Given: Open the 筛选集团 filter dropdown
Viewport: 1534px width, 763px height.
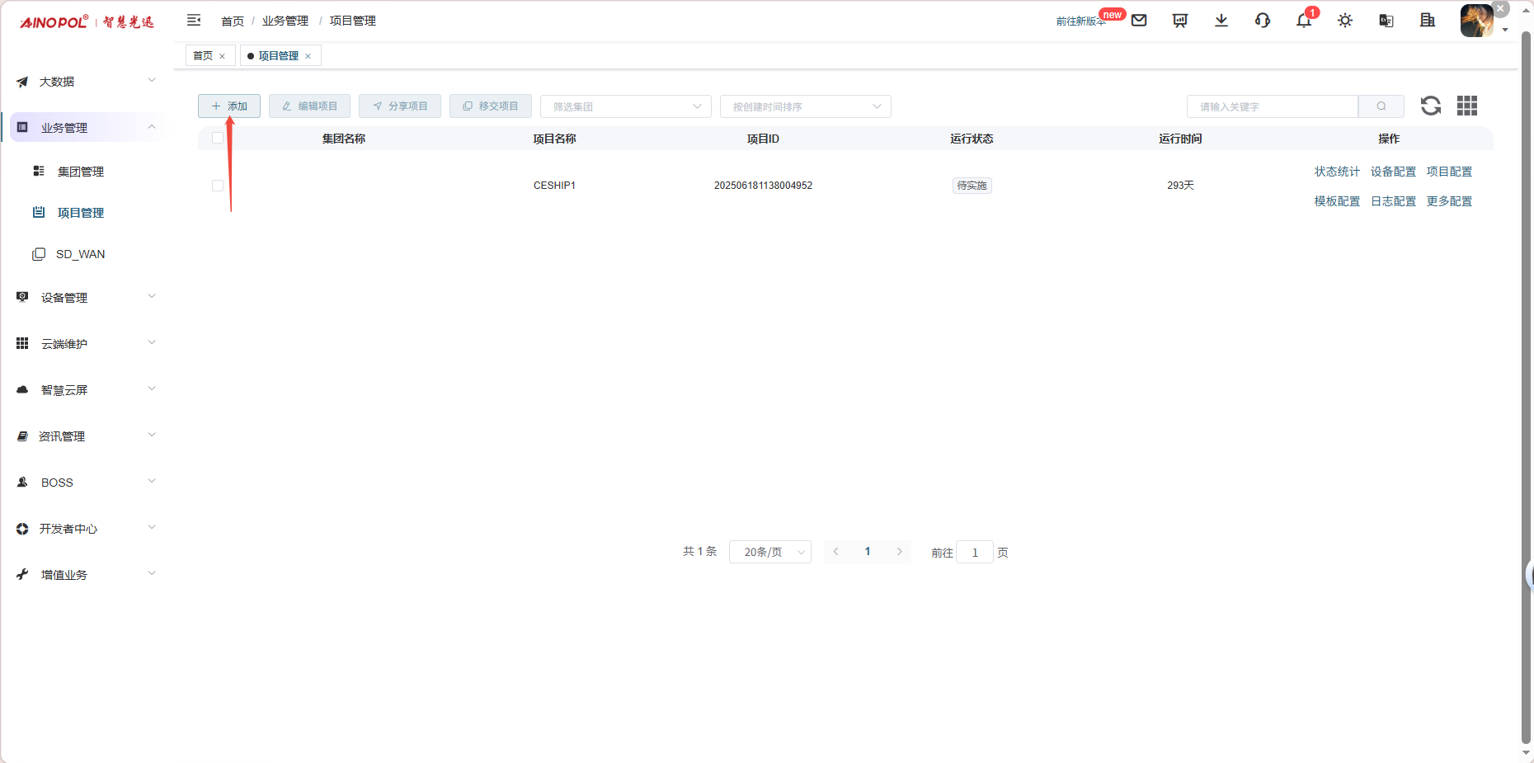Looking at the screenshot, I should click(x=625, y=106).
